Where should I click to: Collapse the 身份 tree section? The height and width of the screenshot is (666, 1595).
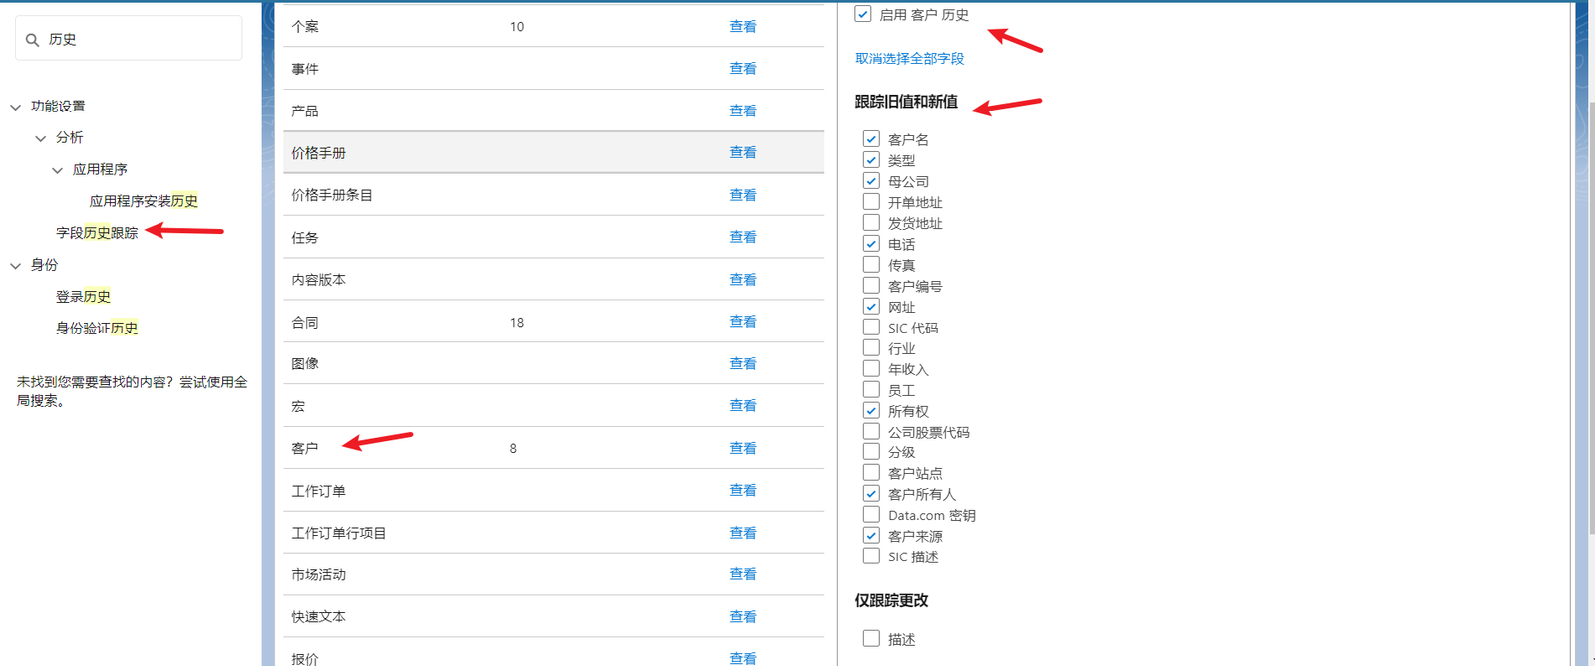coord(16,265)
